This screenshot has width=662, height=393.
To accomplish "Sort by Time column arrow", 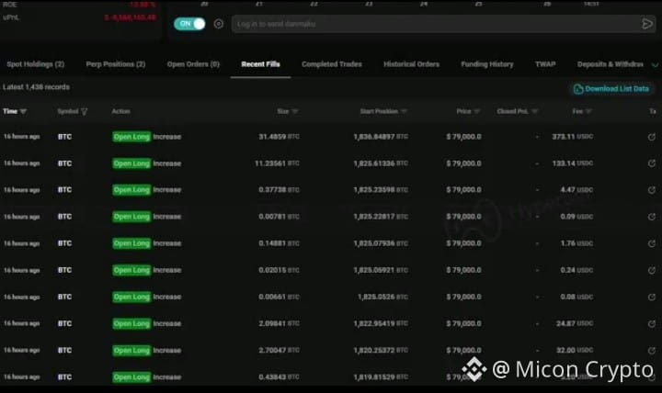I will [23, 111].
